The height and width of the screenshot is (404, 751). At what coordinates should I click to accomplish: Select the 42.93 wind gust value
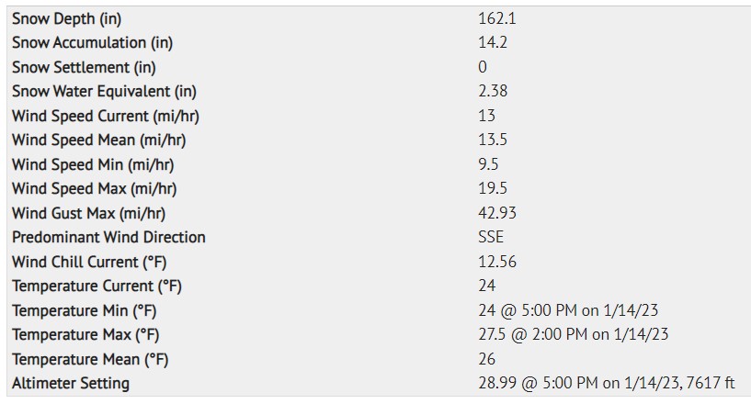point(497,212)
